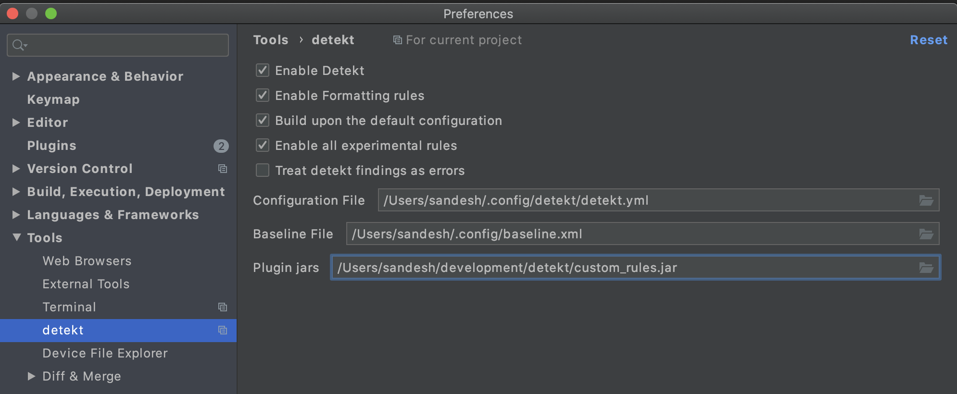Click the browse folder icon for Configuration File
This screenshot has width=957, height=394.
click(x=926, y=200)
